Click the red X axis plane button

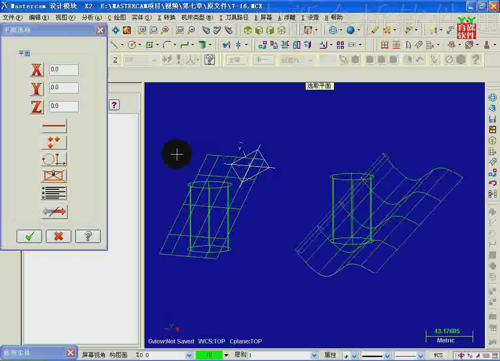coord(36,70)
